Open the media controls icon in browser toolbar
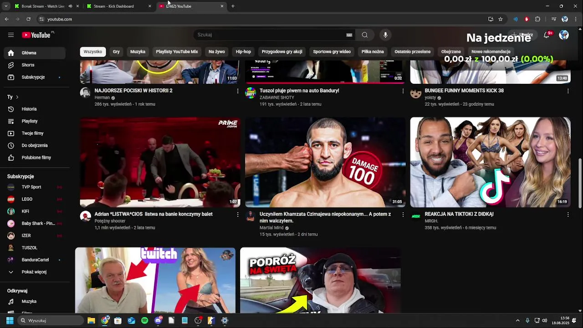This screenshot has width=583, height=328. (554, 19)
